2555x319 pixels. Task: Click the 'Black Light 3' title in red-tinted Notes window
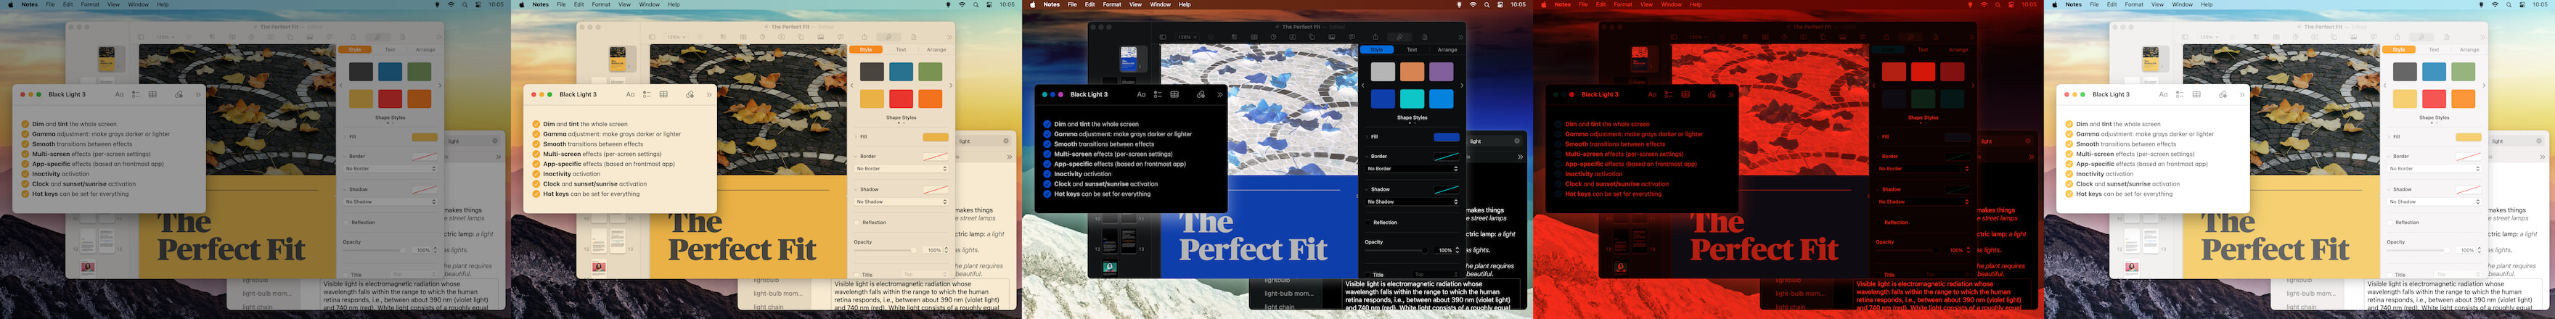tap(1599, 94)
